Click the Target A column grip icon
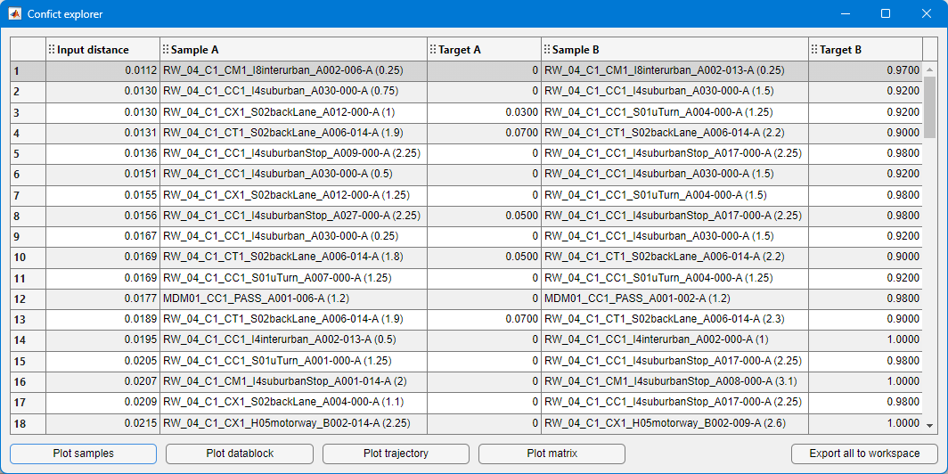This screenshot has width=948, height=474. 433,50
